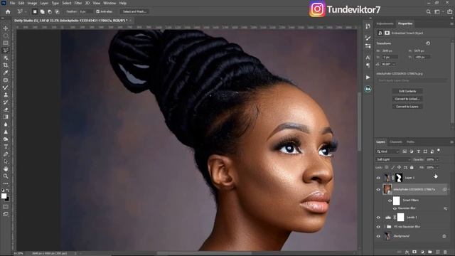Toggle Smart Filters visibility eye
This screenshot has height=256, width=455.
(390, 201)
